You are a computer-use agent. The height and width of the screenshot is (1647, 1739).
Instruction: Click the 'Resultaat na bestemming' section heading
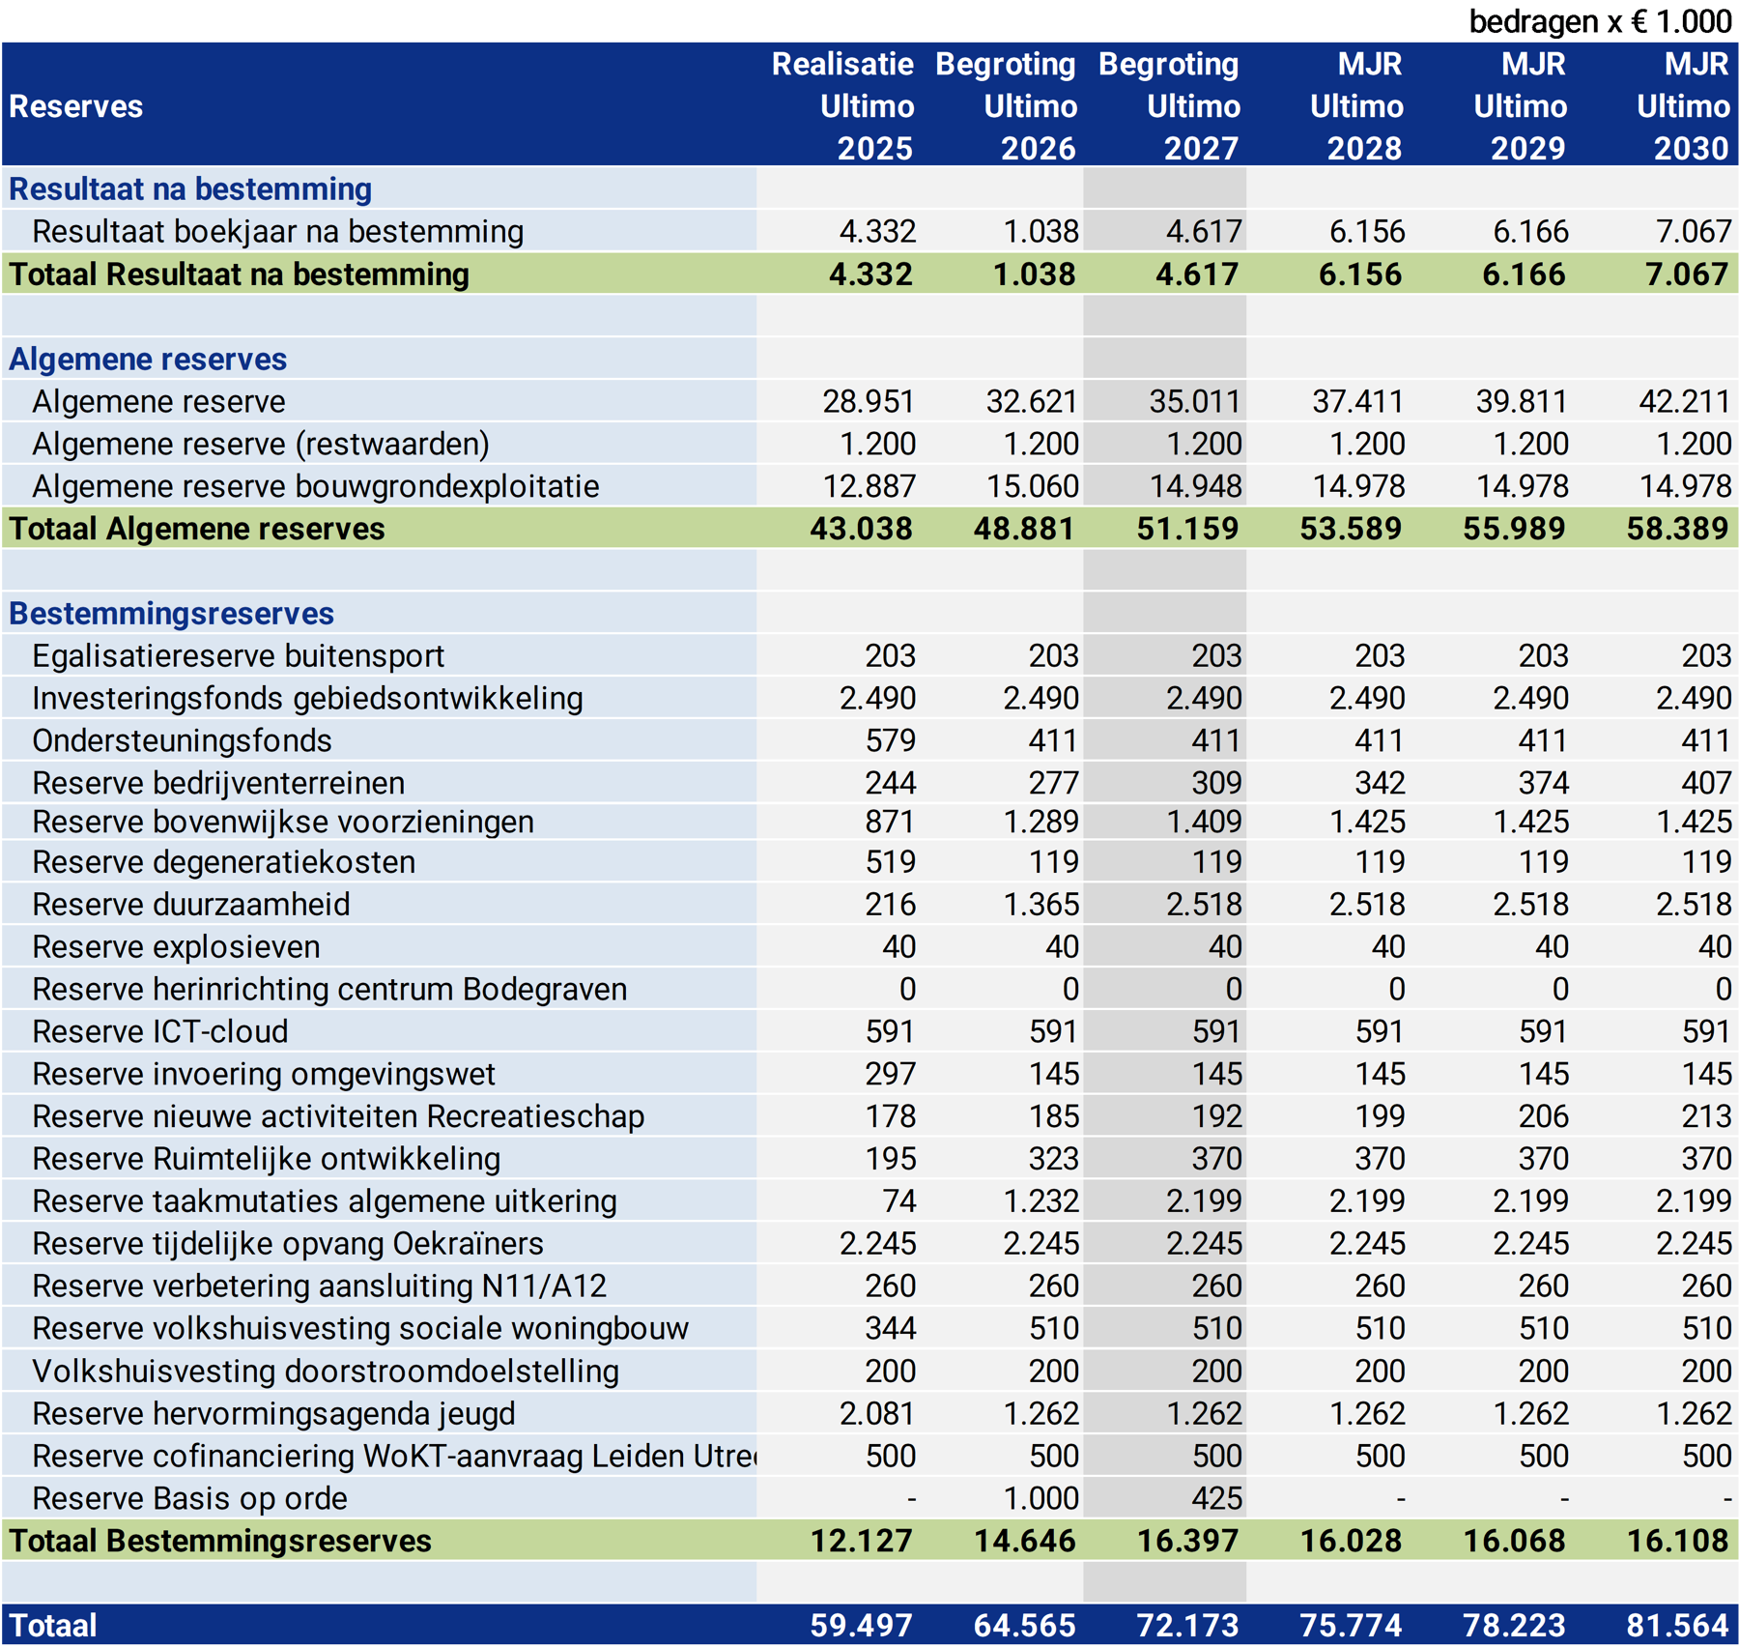[190, 189]
